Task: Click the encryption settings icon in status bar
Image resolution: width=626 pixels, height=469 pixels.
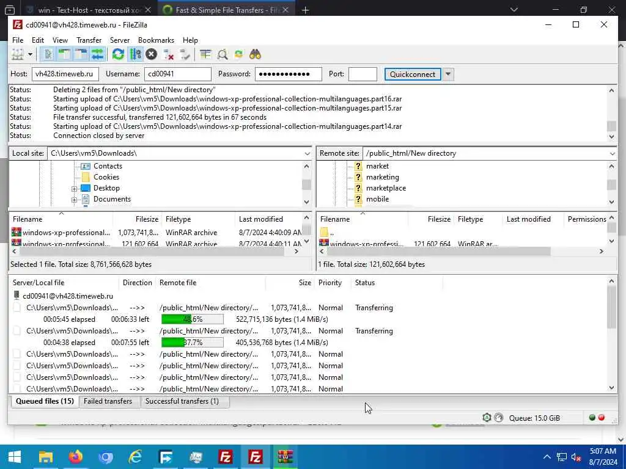Action: pyautogui.click(x=487, y=418)
